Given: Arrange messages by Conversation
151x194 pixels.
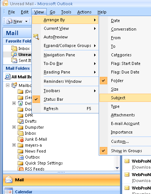Looking at the screenshot, I should tap(125, 29).
